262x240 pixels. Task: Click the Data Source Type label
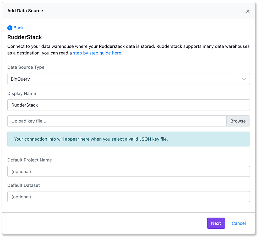tap(26, 67)
